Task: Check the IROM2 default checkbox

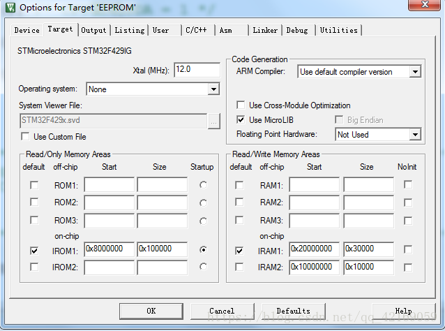Action: coord(34,267)
